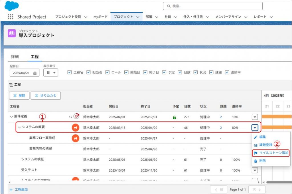
Task: Open the 表示単位 dropdown
Action: [x=50, y=73]
